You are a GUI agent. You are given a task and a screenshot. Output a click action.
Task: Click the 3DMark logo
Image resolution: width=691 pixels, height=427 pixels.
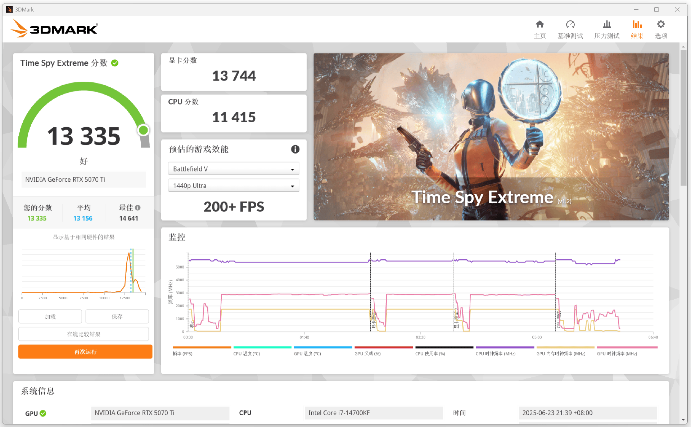point(54,28)
